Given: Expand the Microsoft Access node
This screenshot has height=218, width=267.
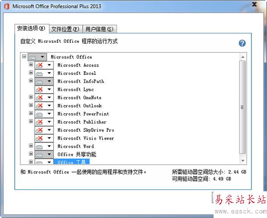Looking at the screenshot, I should pyautogui.click(x=31, y=64).
